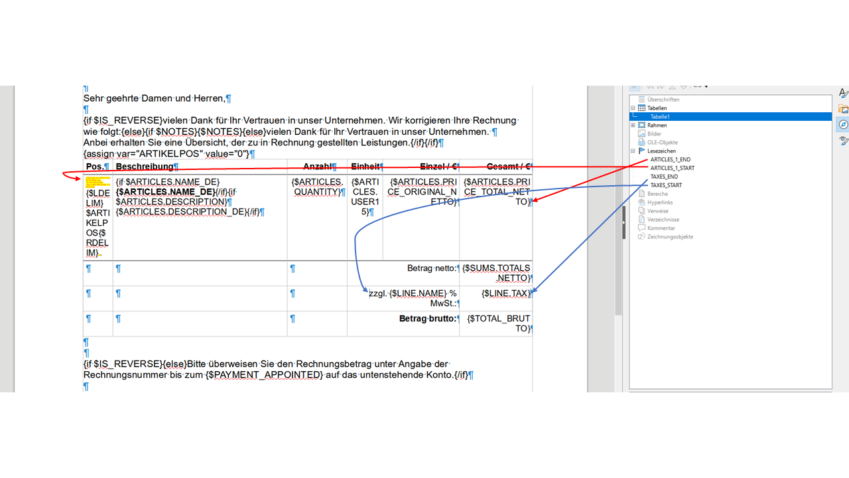This screenshot has width=849, height=478.
Task: Select Tabelle1 in the Navigator tree
Action: point(659,117)
